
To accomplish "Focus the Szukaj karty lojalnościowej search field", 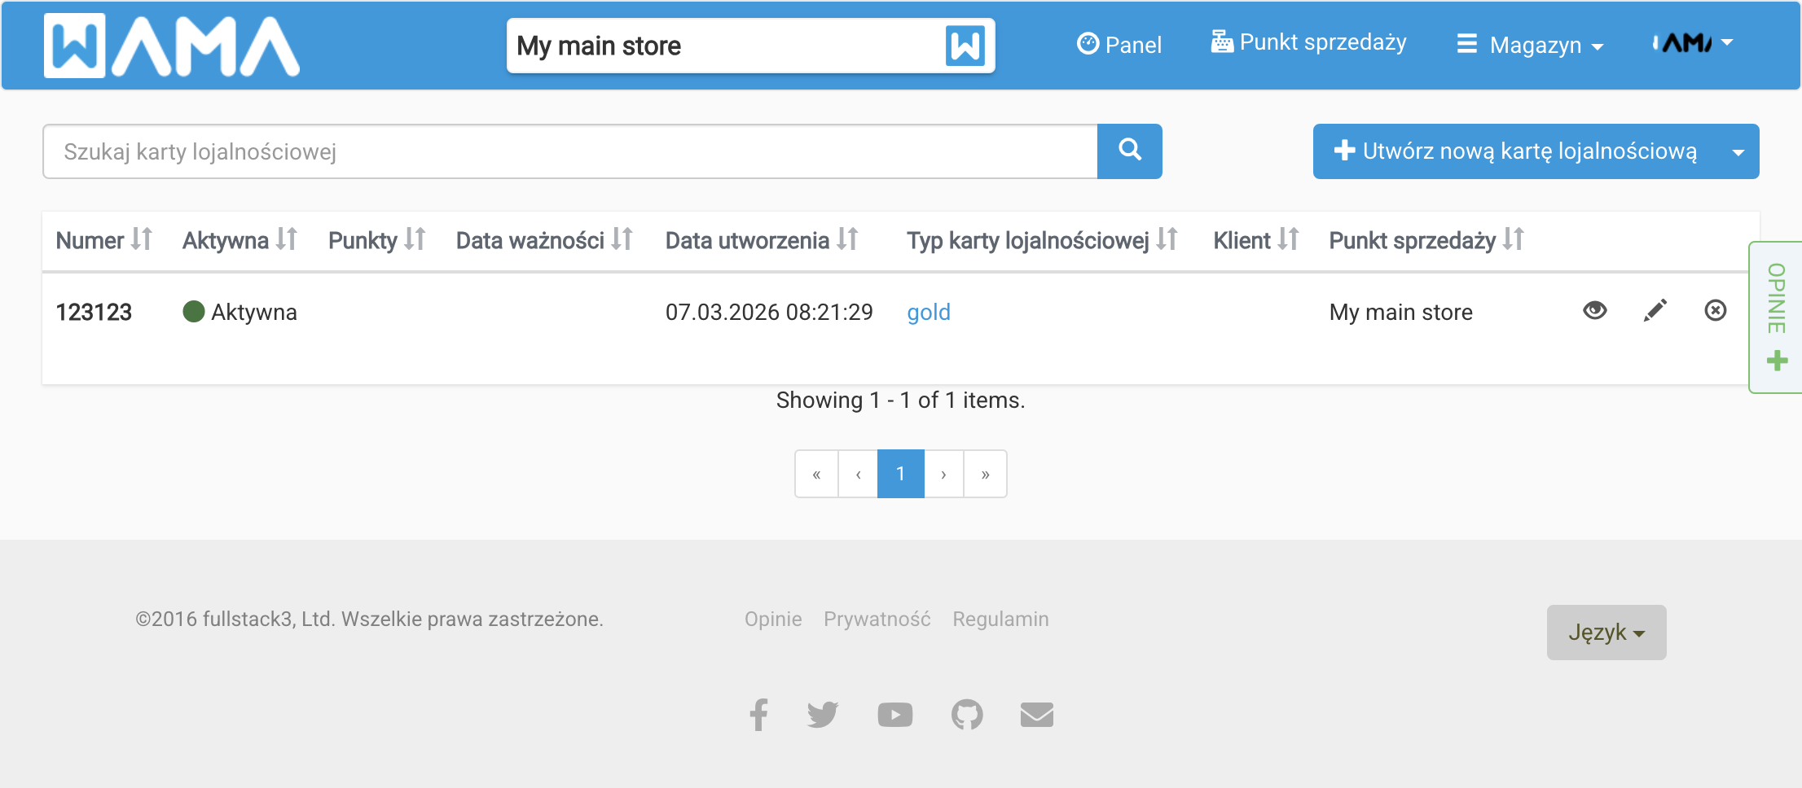I will coord(570,151).
